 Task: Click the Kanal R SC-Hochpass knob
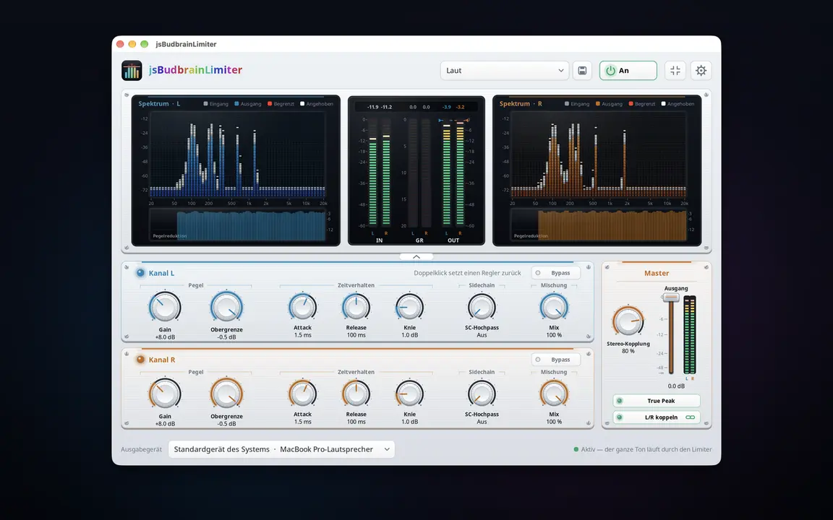[482, 394]
